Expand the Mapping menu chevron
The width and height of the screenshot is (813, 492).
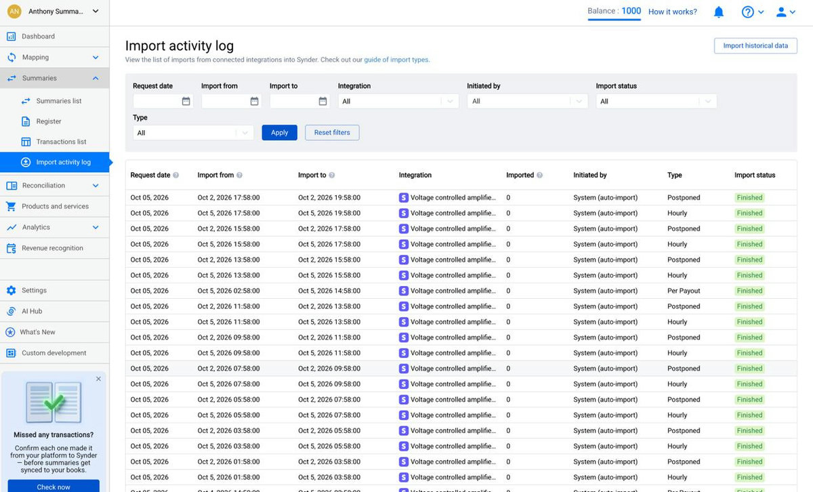[x=96, y=58]
